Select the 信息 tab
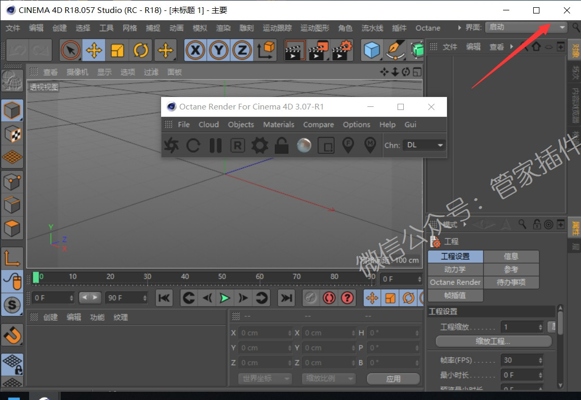Viewport: 581px width, 400px height. (x=511, y=256)
